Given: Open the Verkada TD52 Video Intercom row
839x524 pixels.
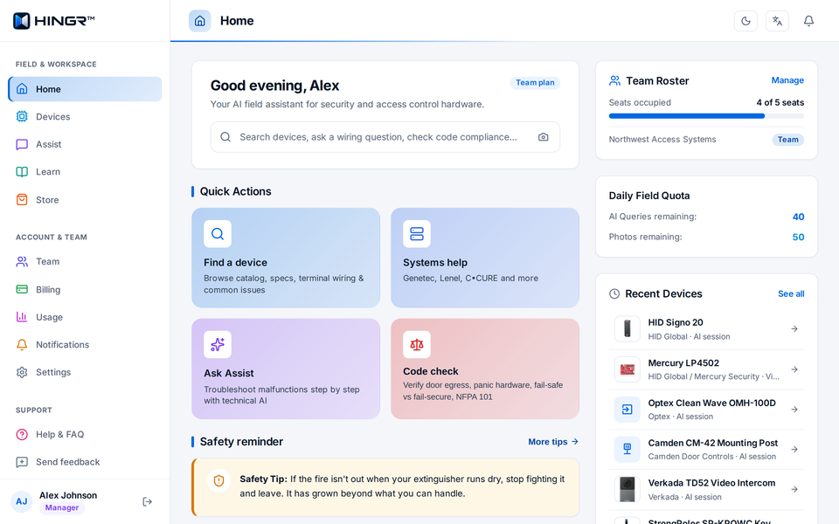Looking at the screenshot, I should [706, 489].
